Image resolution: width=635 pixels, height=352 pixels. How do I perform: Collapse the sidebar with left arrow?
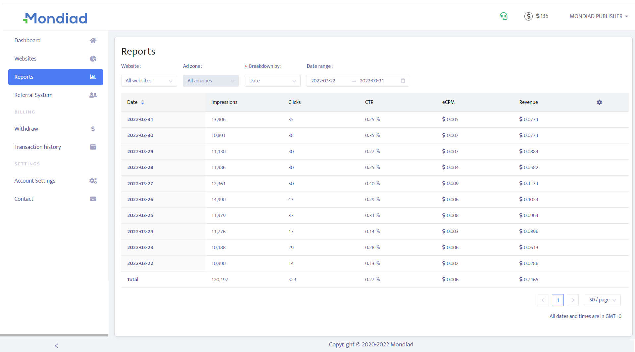click(x=56, y=346)
